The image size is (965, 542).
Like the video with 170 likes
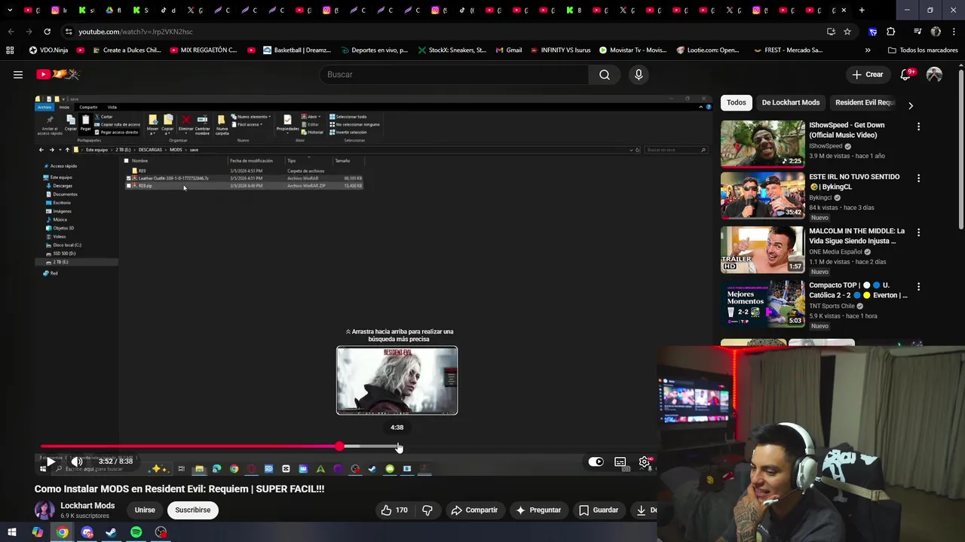coord(394,510)
